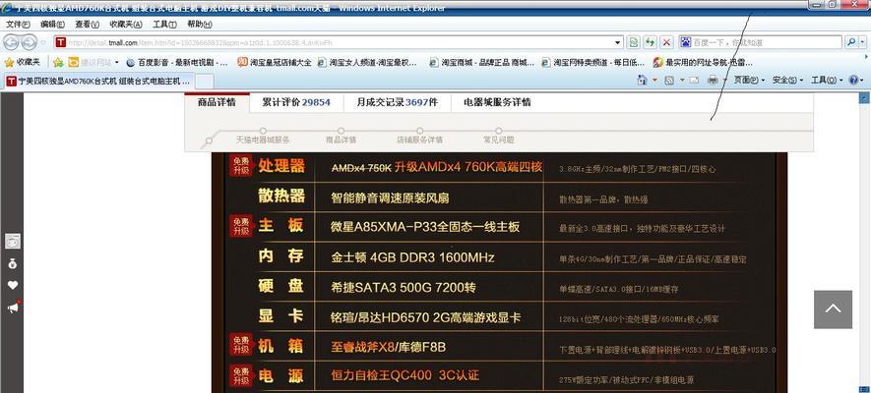Open bookmark 淘宝皇冠店铺大全

[x=275, y=63]
